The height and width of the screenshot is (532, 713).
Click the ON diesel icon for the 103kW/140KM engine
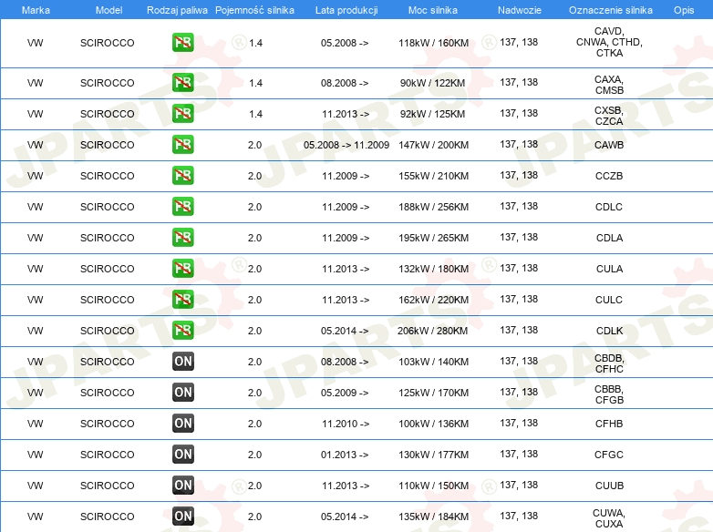[x=182, y=362]
